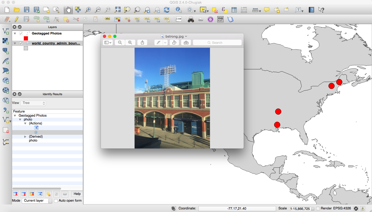This screenshot has height=212, width=372.
Task: Toggle visibility of the world_country_admin_boun layer
Action: (x=21, y=43)
